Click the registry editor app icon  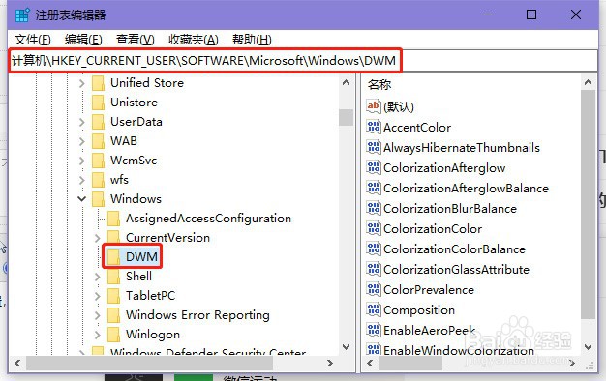tap(22, 15)
